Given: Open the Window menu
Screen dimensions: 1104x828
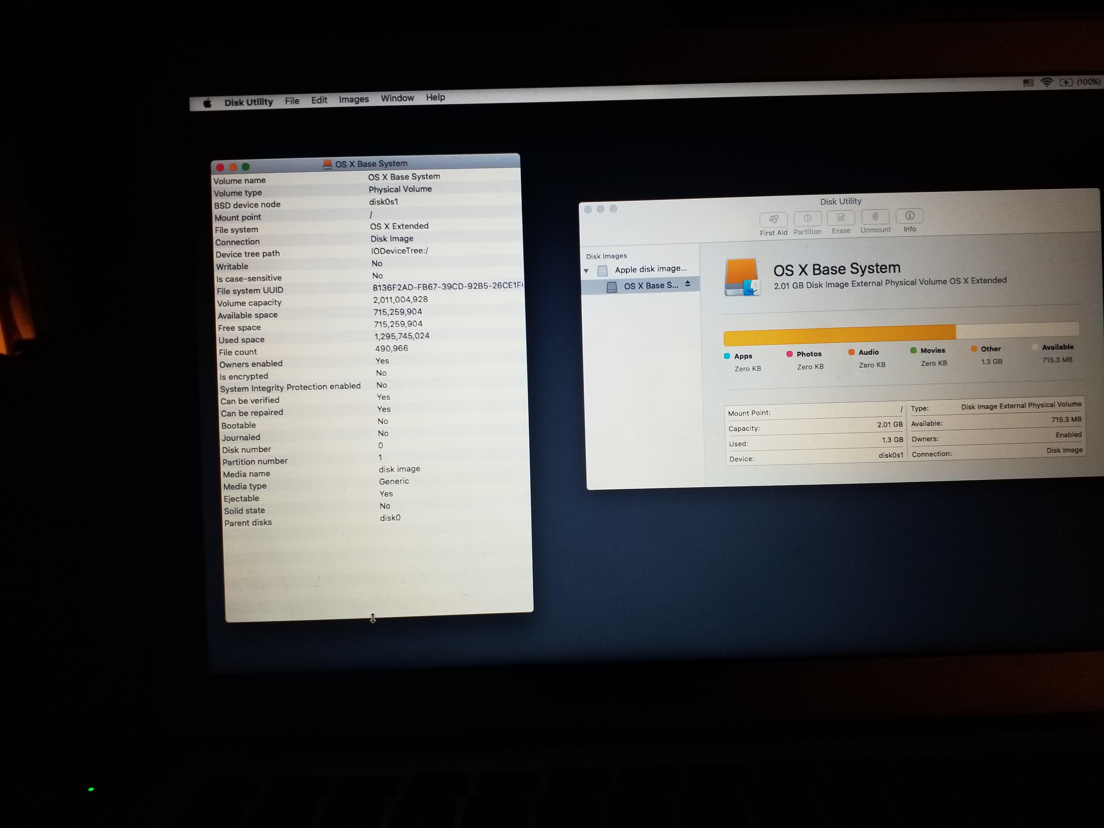Looking at the screenshot, I should pos(397,98).
